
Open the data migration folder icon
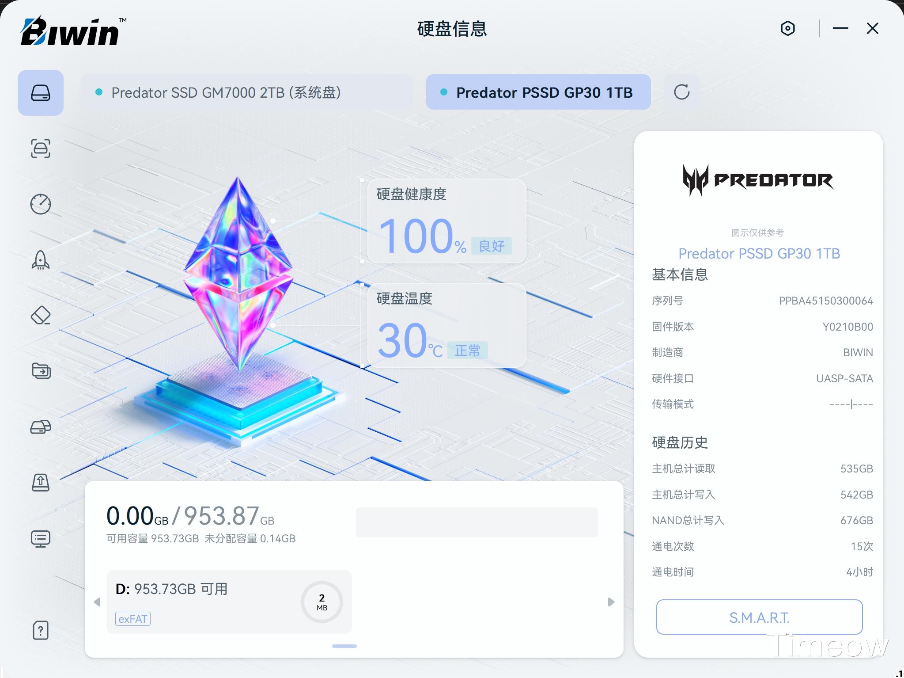click(42, 371)
